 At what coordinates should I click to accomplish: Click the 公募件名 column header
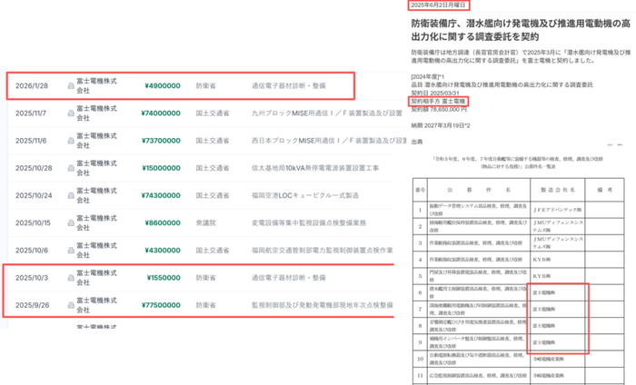pyautogui.click(x=479, y=190)
